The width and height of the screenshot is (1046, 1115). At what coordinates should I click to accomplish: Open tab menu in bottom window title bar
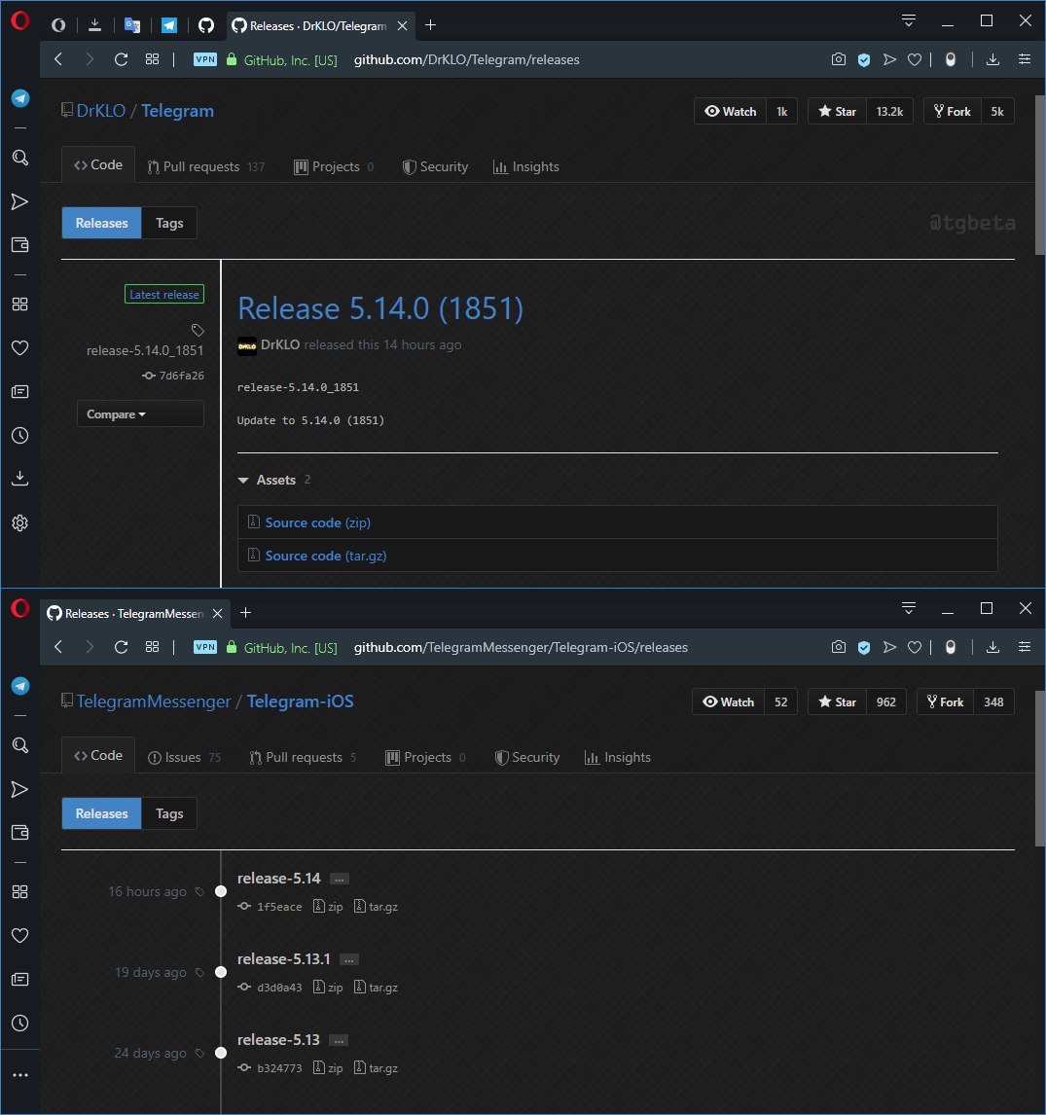tap(908, 608)
